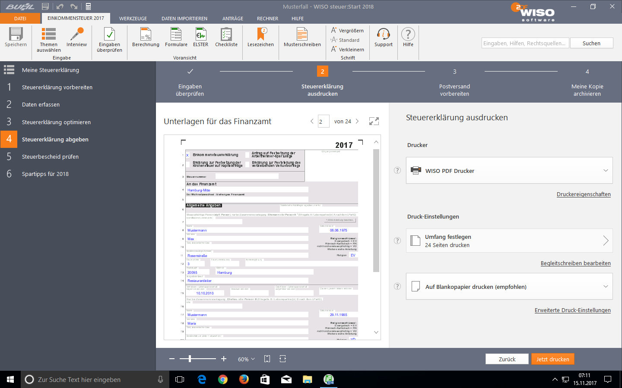The height and width of the screenshot is (388, 622).
Task: Switch to the DATEI tab
Action: click(x=20, y=19)
